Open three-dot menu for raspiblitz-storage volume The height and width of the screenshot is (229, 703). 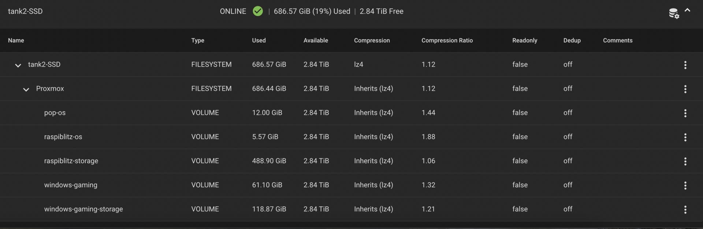[x=685, y=162]
